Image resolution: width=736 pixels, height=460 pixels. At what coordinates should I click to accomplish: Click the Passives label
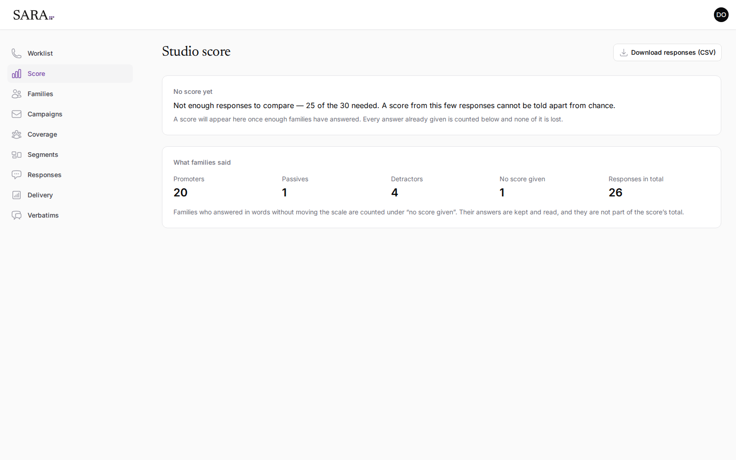click(295, 179)
